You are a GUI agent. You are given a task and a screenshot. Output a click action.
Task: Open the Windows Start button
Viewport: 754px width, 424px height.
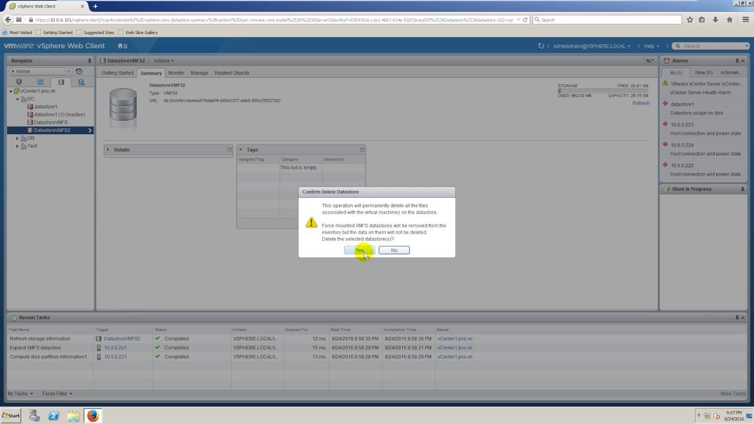(x=11, y=416)
